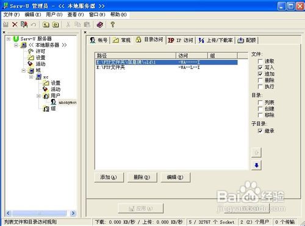Switch to the IP 访问 tab
Viewport: 305px width, 226px height.
click(181, 40)
